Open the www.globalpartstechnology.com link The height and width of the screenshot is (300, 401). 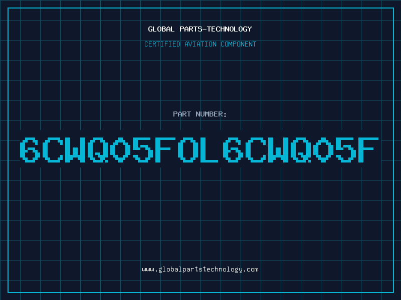coord(200,269)
